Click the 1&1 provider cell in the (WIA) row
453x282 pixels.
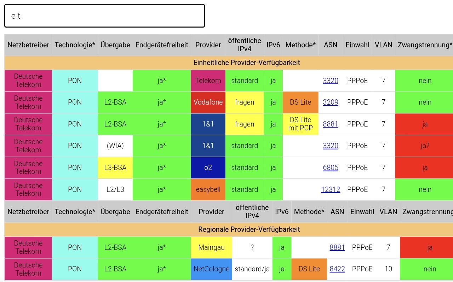point(208,146)
